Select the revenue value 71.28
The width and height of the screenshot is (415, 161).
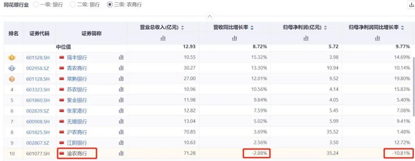189,153
